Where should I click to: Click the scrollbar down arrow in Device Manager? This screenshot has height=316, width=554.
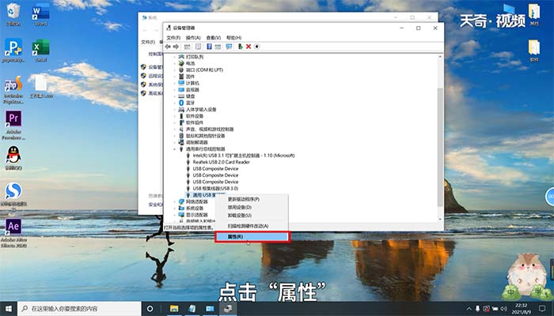click(x=440, y=219)
